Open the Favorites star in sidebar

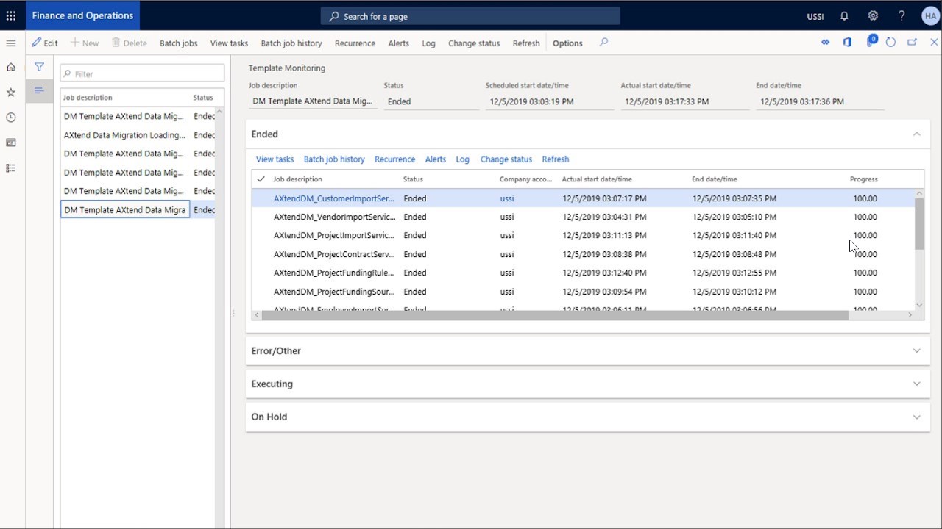11,93
